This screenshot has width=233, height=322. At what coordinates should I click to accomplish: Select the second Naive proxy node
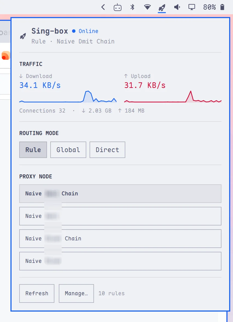pyautogui.click(x=120, y=216)
